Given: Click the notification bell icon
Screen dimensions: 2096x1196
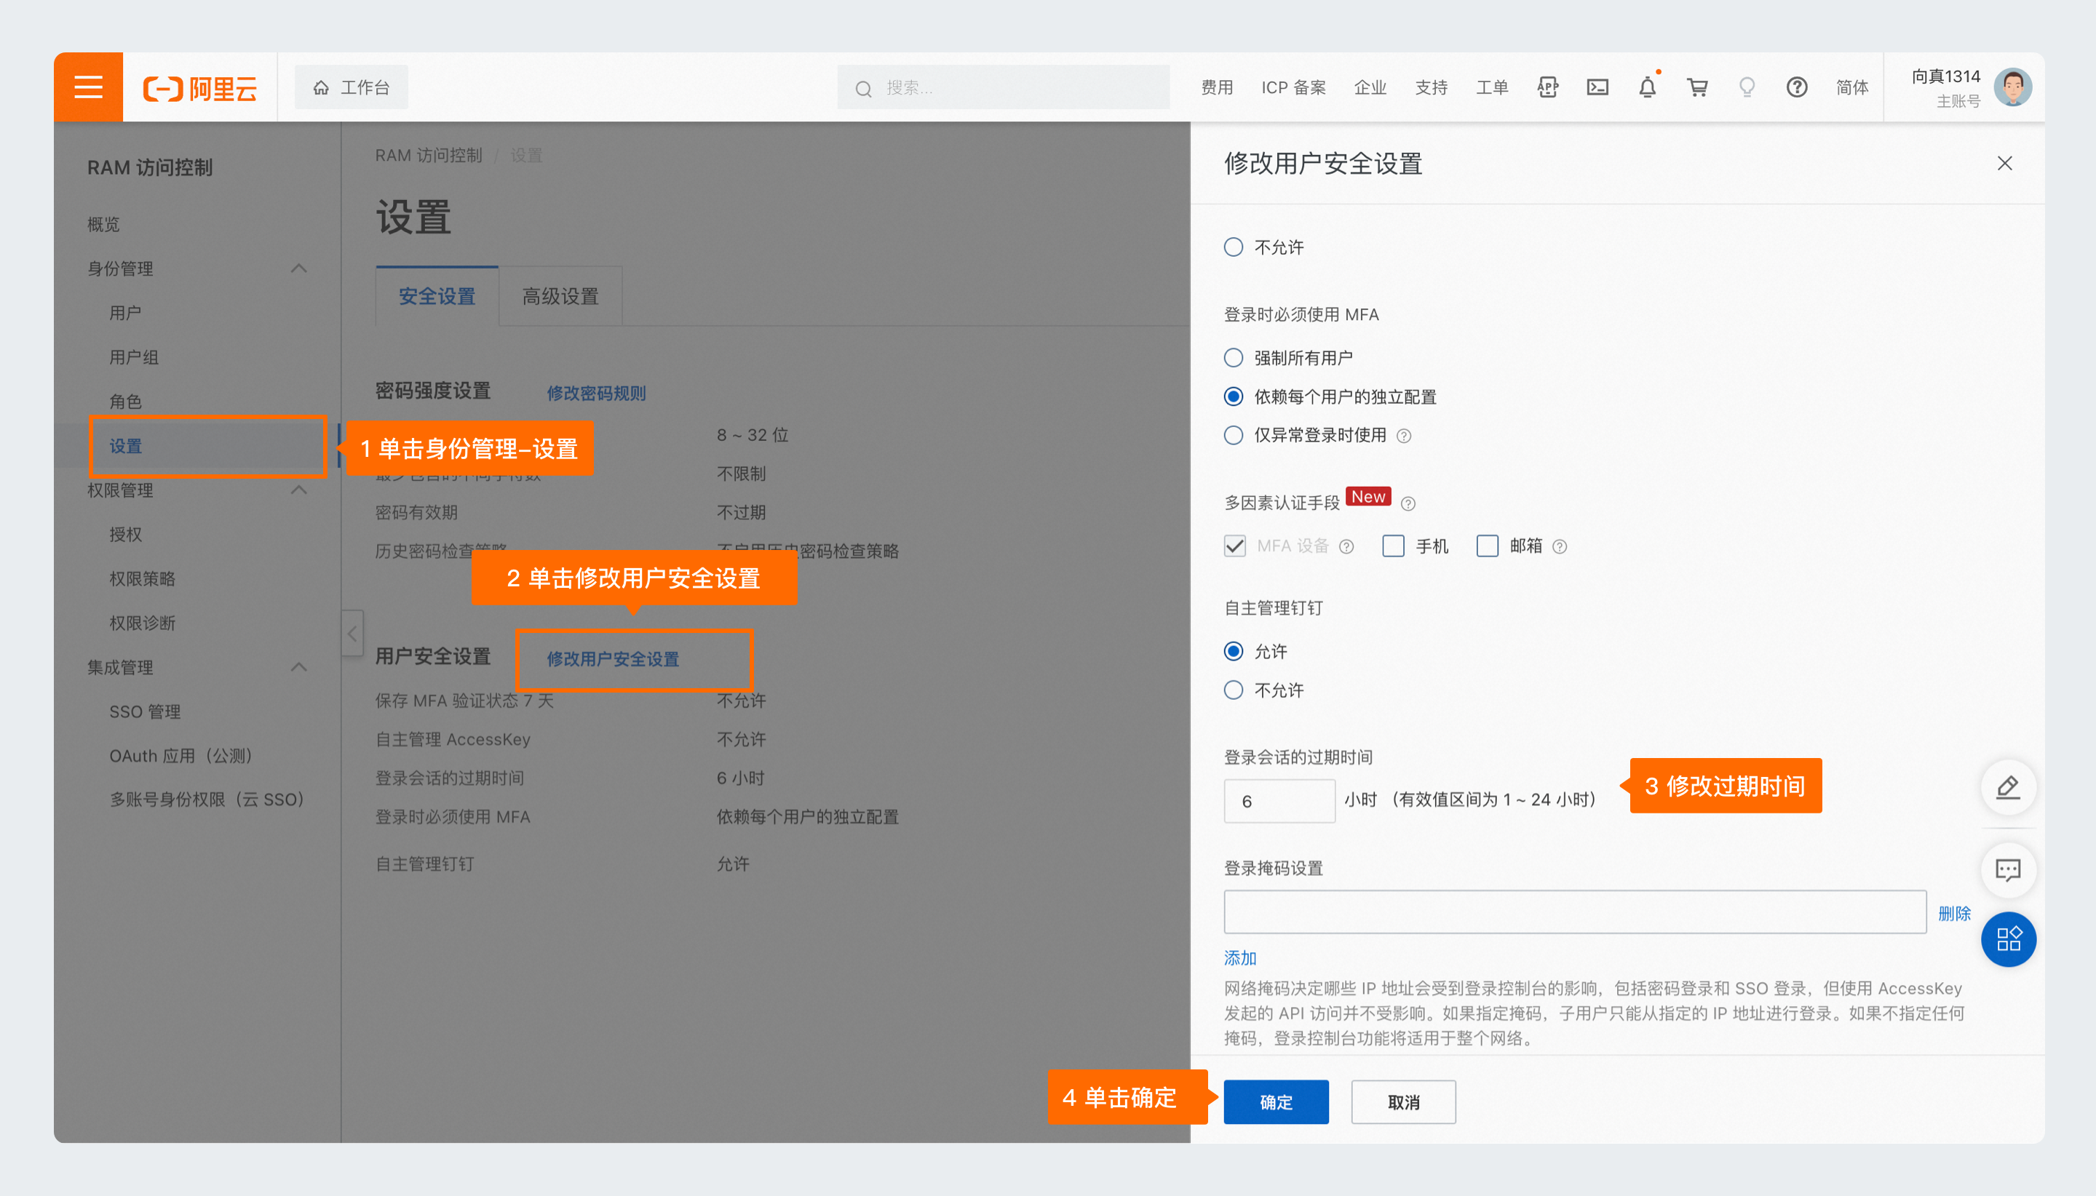Looking at the screenshot, I should coord(1646,87).
